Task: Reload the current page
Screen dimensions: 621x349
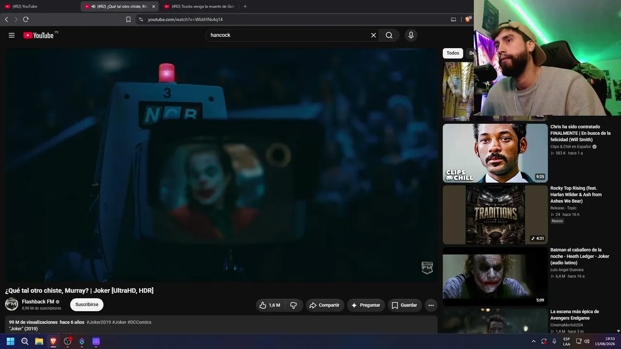Action: pos(26,19)
